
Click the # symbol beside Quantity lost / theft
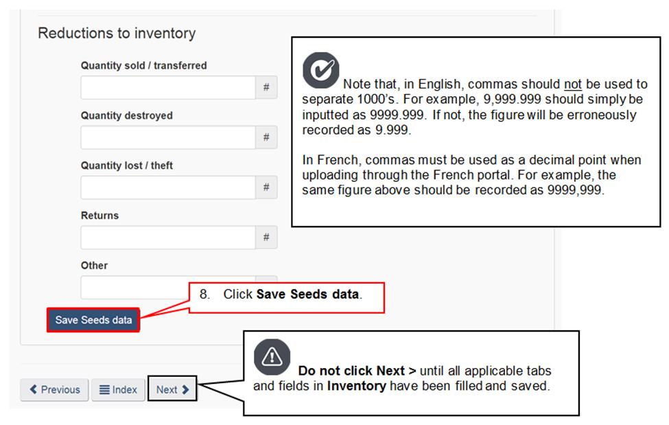266,187
